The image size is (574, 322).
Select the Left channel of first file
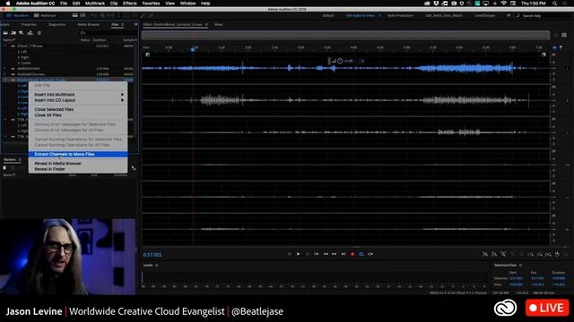point(22,52)
